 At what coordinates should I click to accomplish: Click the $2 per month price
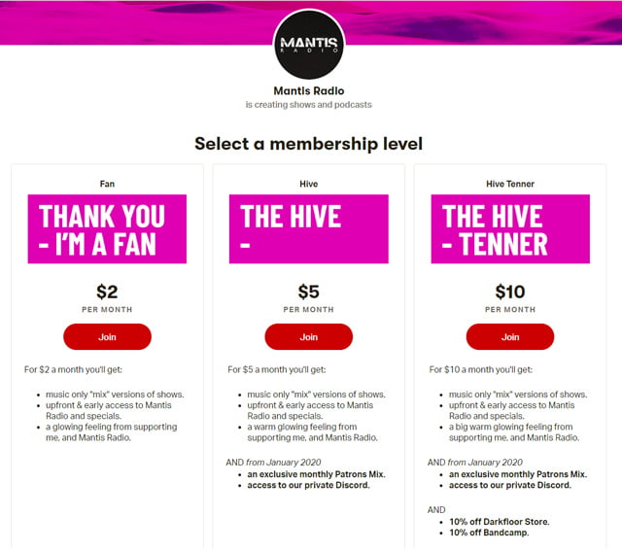107,292
